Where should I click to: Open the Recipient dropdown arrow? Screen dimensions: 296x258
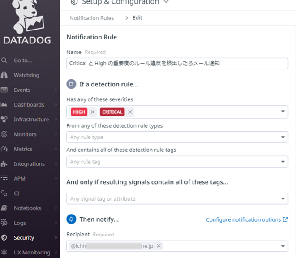[283, 246]
